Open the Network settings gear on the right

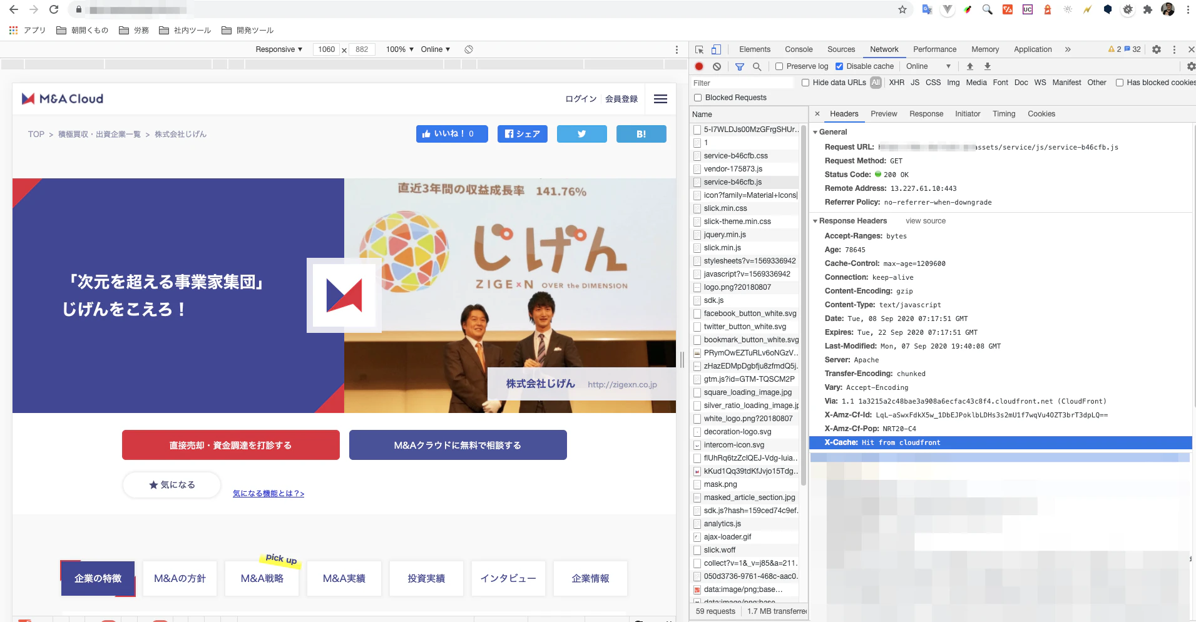(1190, 66)
